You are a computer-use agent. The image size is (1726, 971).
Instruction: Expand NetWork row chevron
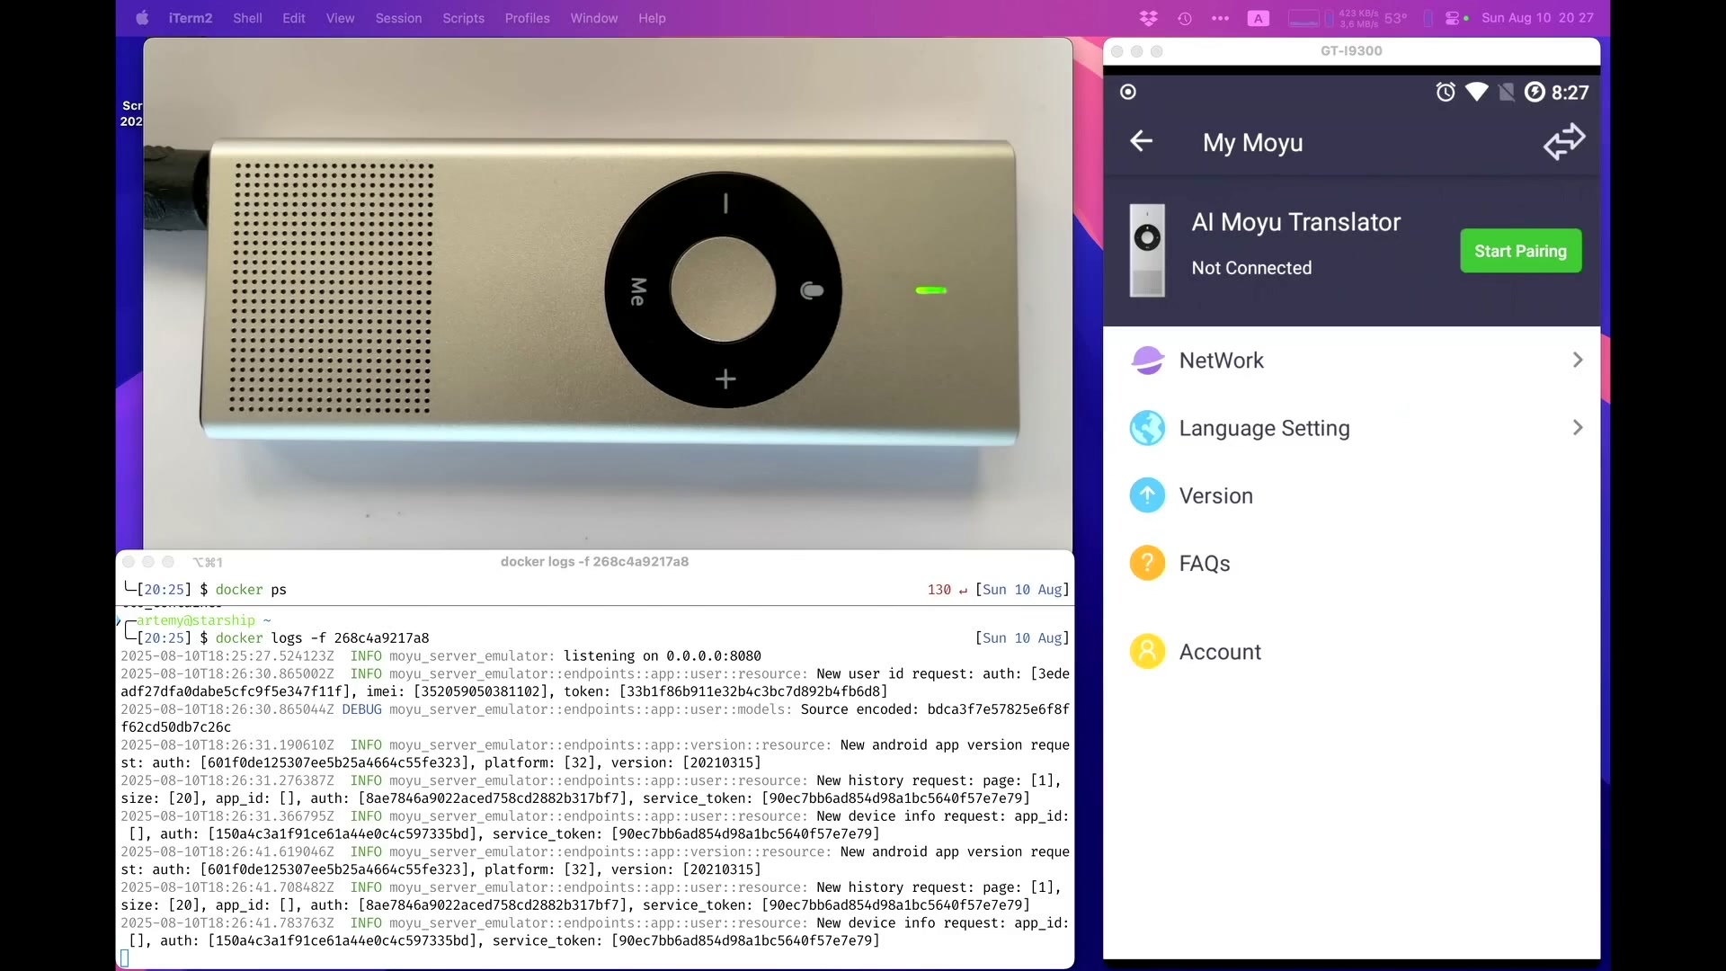click(x=1578, y=360)
